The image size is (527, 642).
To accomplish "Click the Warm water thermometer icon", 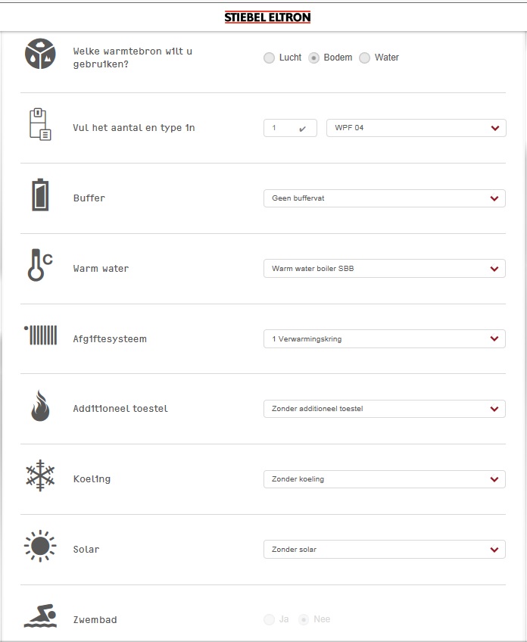I will pos(40,266).
